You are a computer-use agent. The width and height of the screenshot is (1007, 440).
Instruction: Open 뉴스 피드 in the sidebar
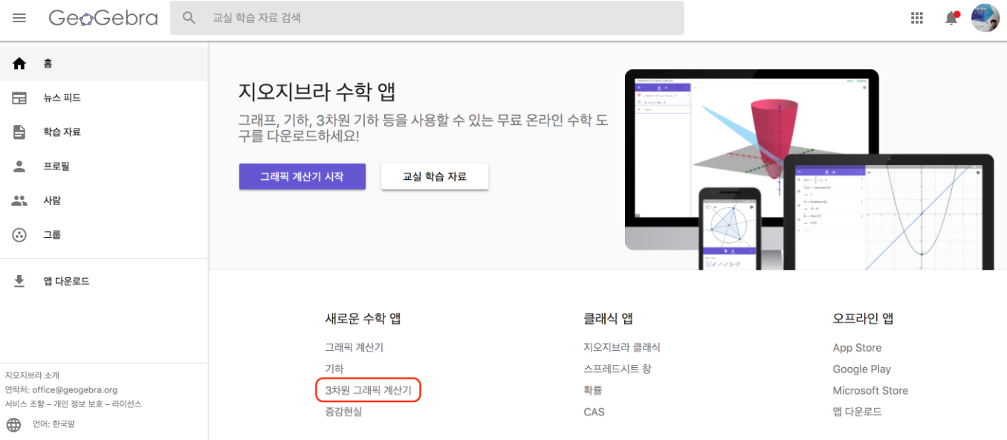(x=104, y=98)
